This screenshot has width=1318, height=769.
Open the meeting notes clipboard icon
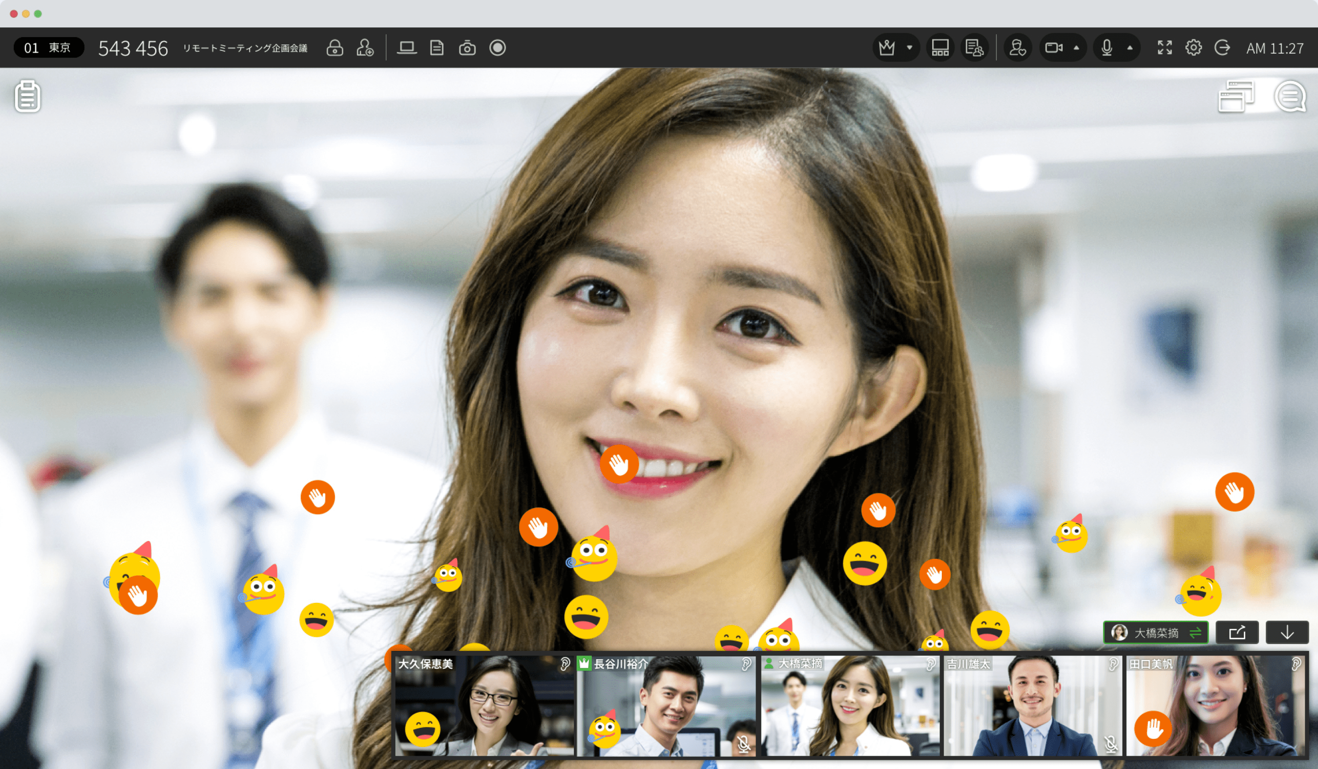point(28,96)
